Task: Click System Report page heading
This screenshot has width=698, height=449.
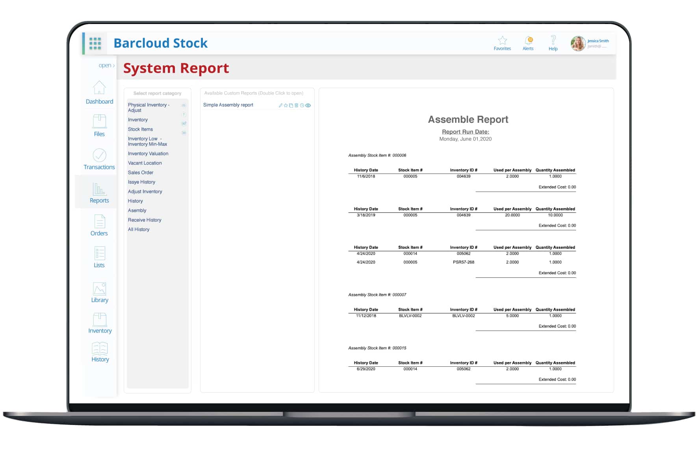Action: pyautogui.click(x=176, y=68)
